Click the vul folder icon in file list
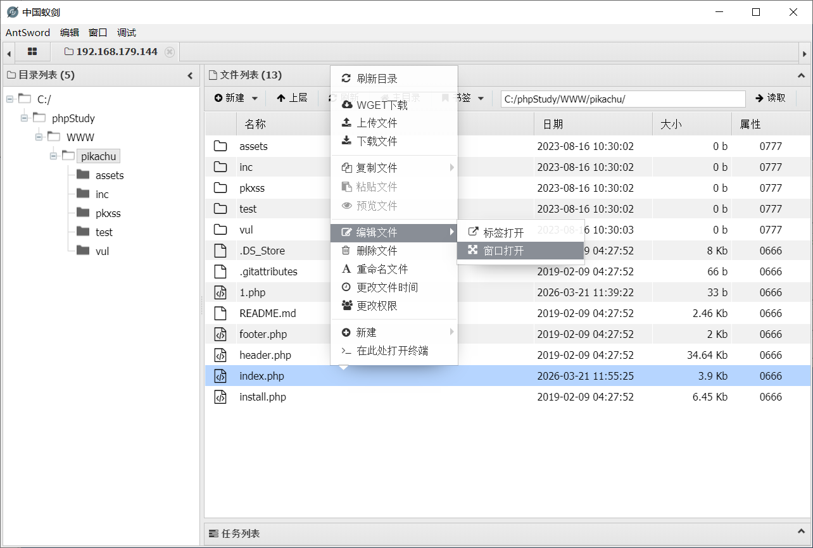The image size is (813, 548). [220, 230]
